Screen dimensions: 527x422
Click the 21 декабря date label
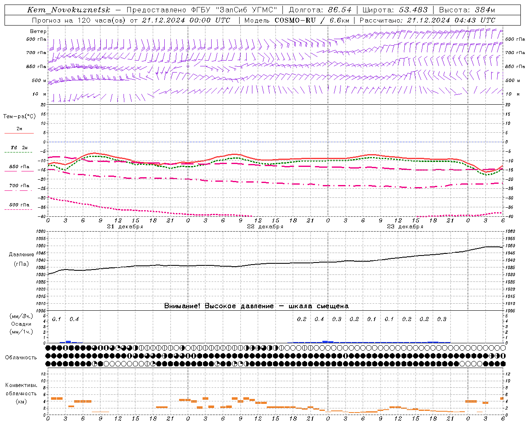[x=125, y=227]
